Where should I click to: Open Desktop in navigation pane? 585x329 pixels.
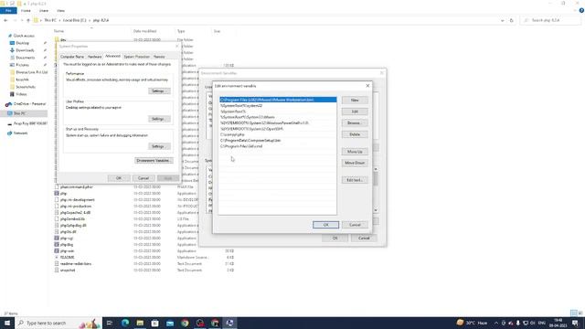[x=22, y=43]
